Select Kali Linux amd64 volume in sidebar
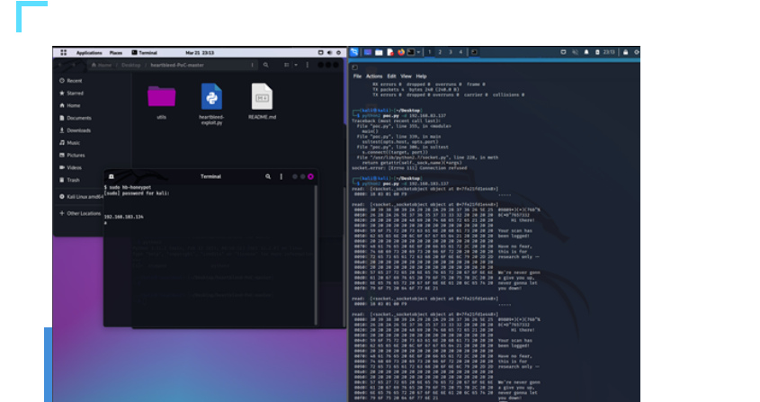760x402 pixels. coord(82,197)
